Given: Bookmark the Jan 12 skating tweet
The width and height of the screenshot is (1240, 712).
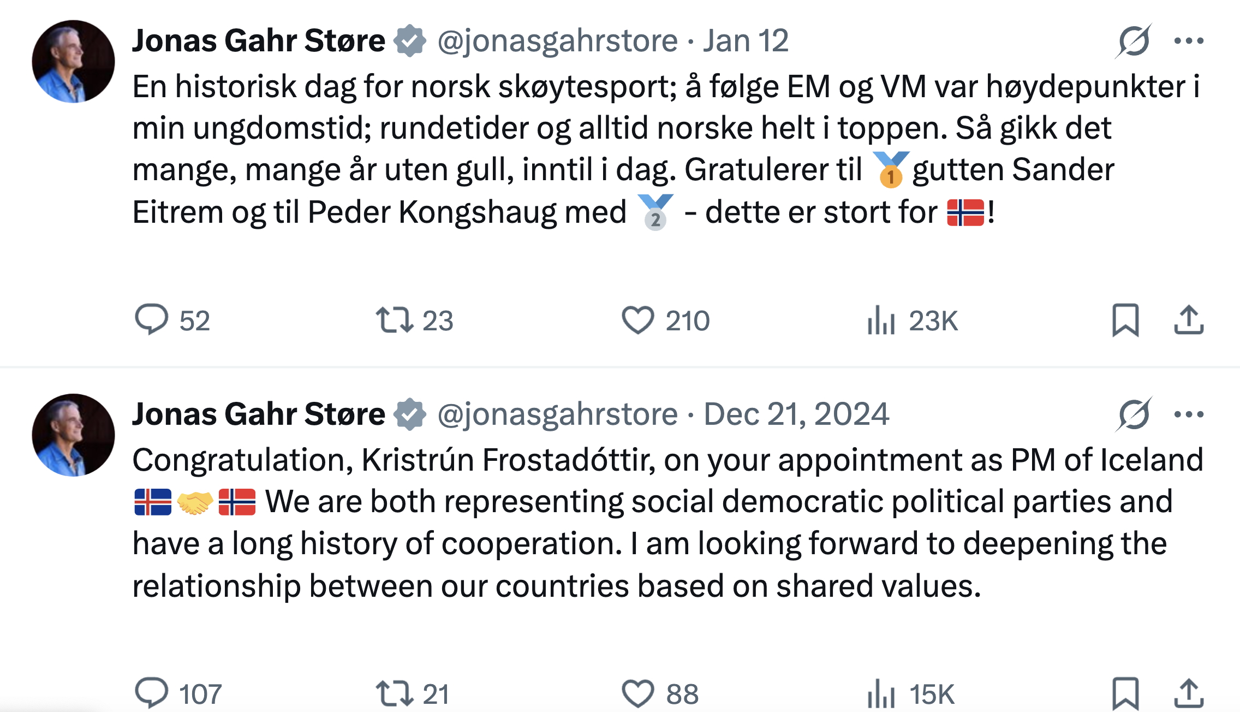Looking at the screenshot, I should (1125, 320).
